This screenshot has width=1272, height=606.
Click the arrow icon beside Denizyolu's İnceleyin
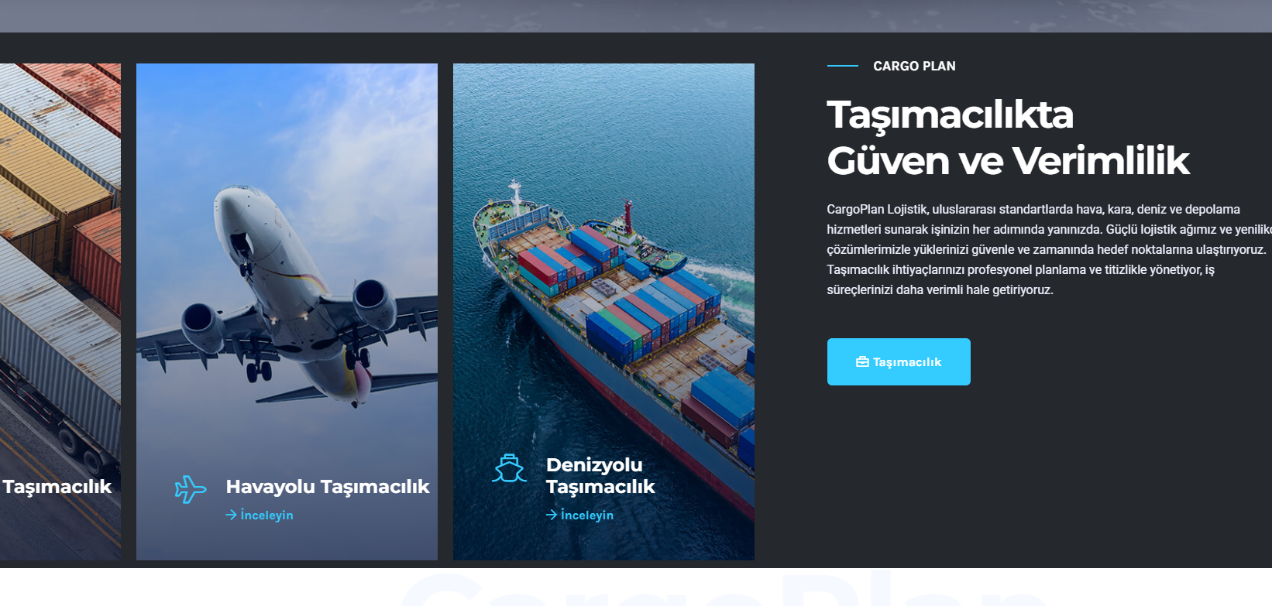[551, 515]
